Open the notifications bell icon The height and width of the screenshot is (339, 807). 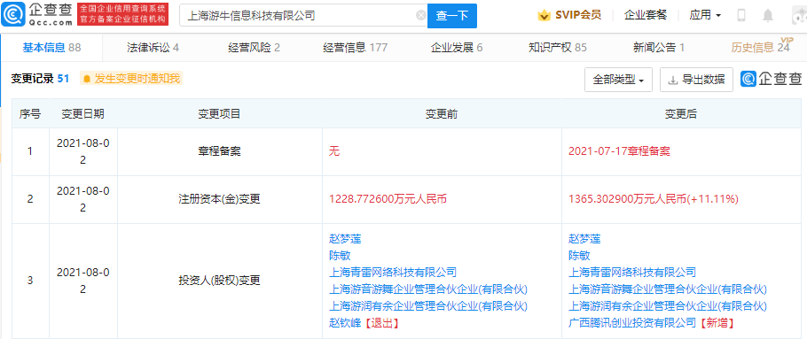point(768,15)
